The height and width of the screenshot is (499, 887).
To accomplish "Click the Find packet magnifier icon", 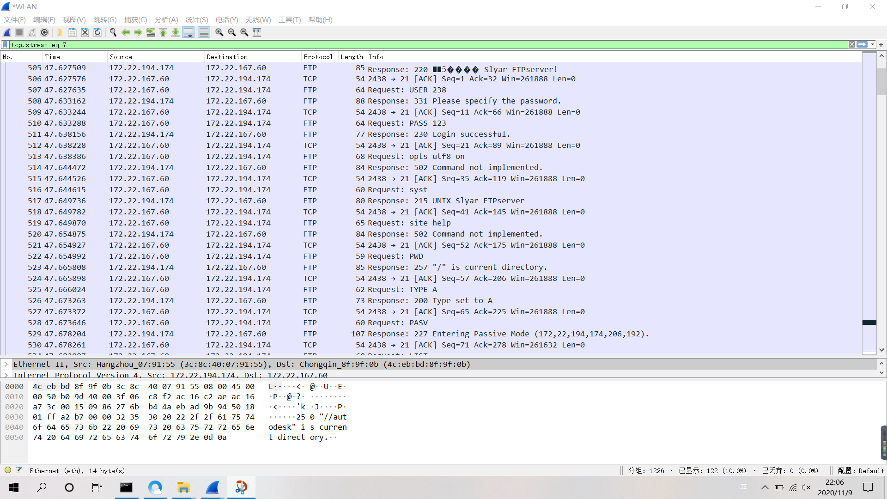I will coord(113,32).
